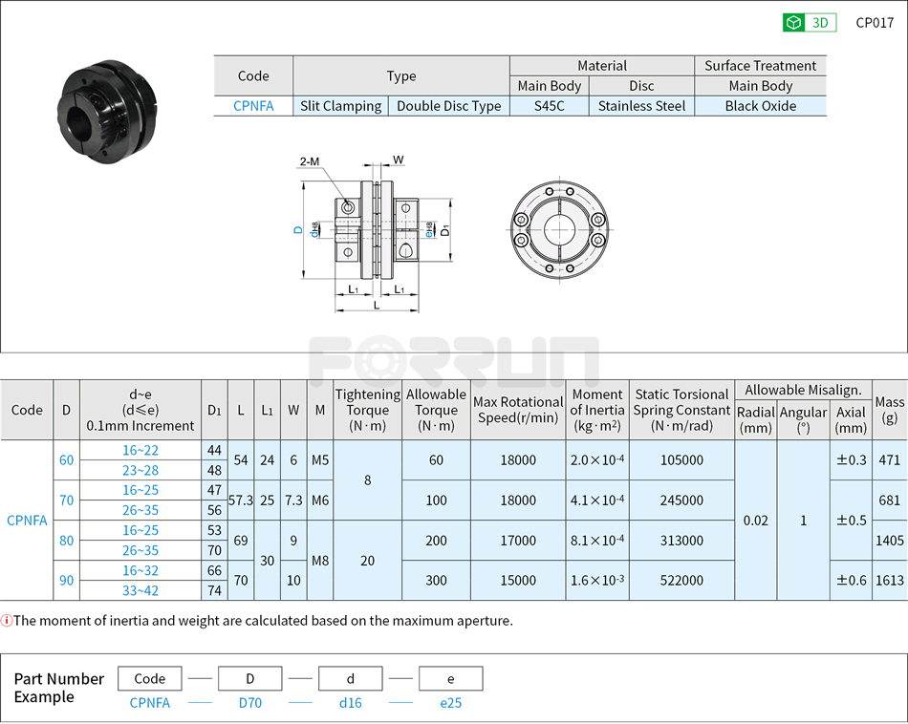
Task: Click spring constant value 313000
Action: pyautogui.click(x=681, y=541)
